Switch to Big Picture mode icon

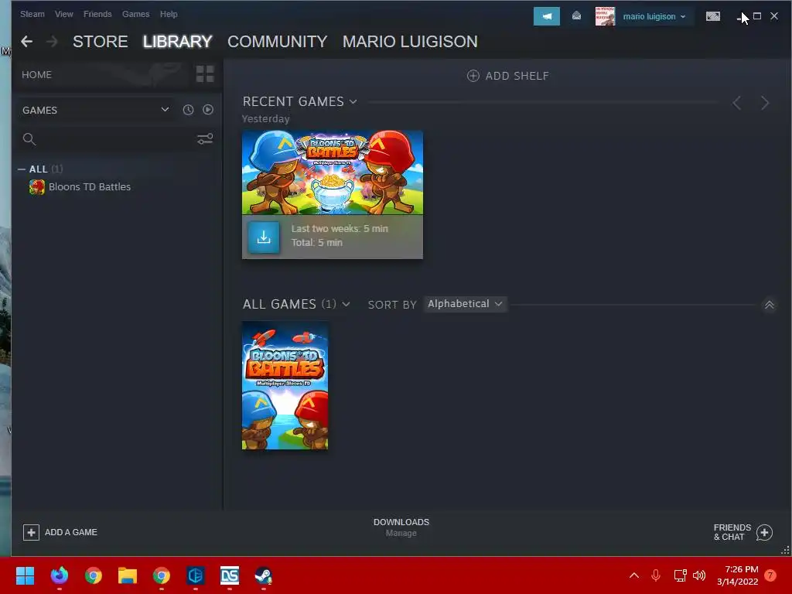pos(712,16)
